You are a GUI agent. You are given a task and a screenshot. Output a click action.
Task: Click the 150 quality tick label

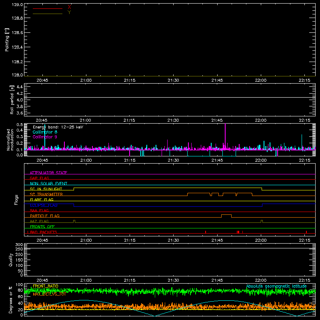click(x=19, y=260)
